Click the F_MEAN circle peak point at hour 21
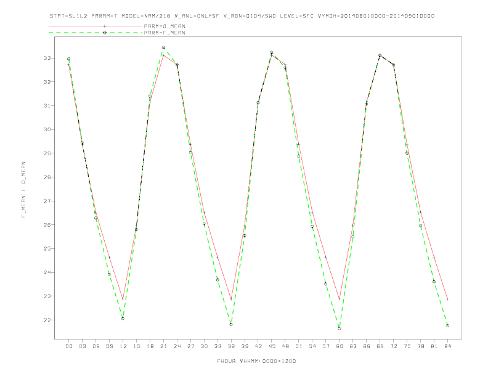488x377 pixels. tap(163, 47)
